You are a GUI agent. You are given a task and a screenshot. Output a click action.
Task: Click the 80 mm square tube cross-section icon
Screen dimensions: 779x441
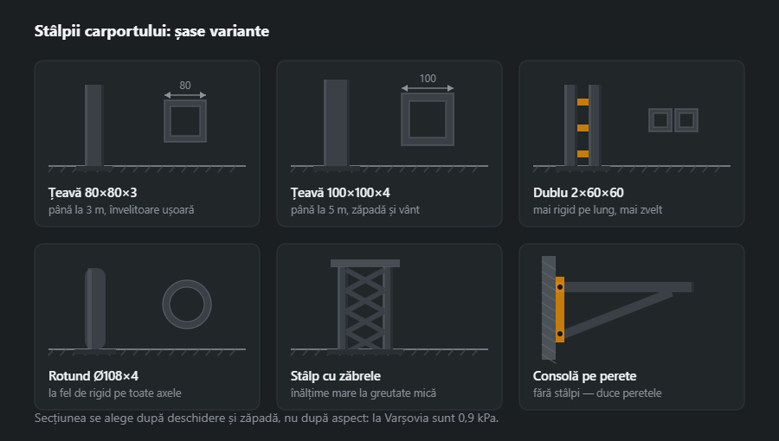(185, 121)
